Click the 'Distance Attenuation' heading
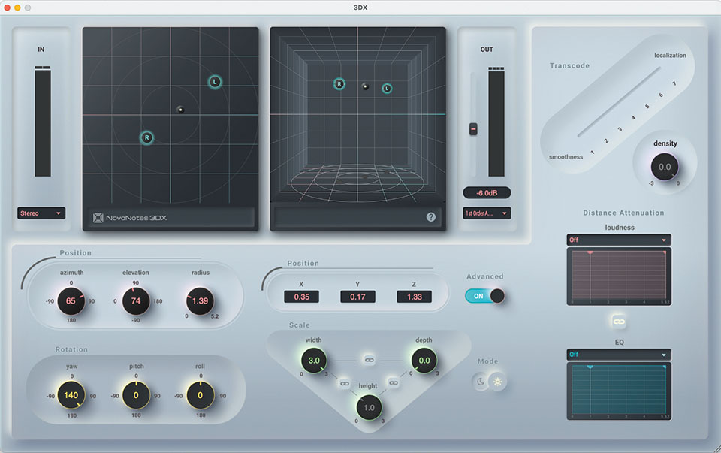Viewport: 721px width, 453px height. click(x=623, y=213)
